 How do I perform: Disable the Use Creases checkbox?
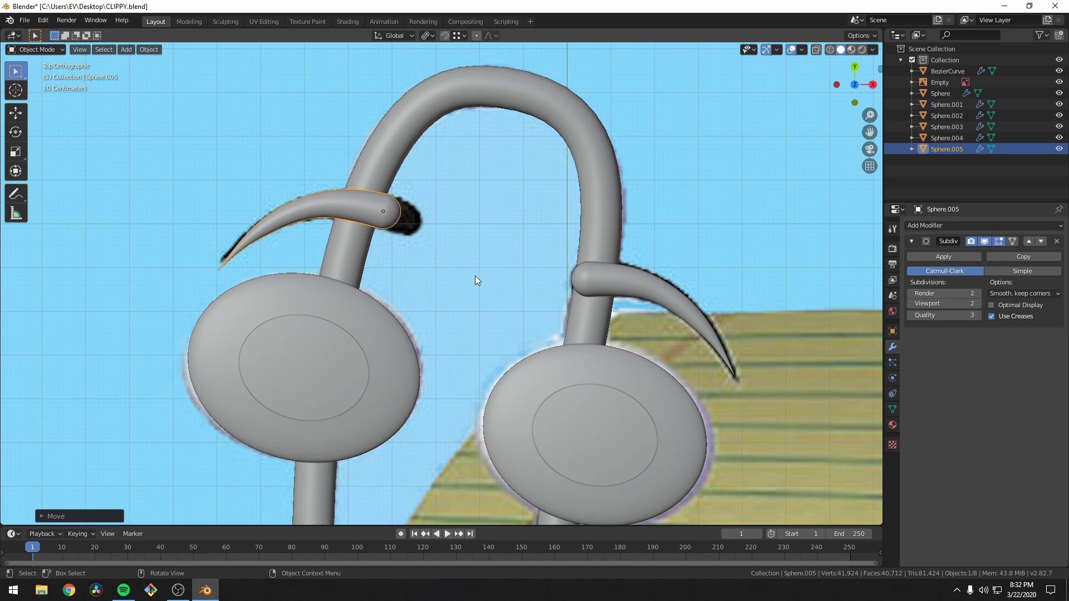pyautogui.click(x=992, y=316)
